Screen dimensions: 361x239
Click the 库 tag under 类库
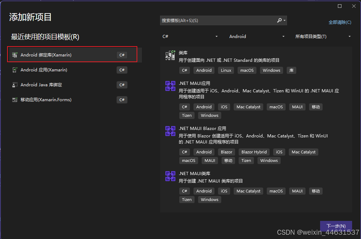pyautogui.click(x=291, y=70)
